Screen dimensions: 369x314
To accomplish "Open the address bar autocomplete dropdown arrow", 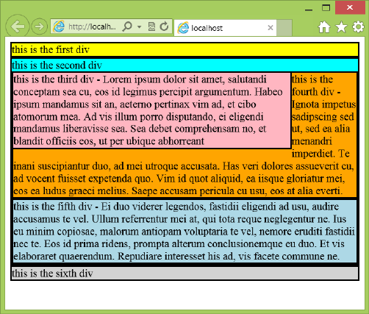I will [140, 26].
